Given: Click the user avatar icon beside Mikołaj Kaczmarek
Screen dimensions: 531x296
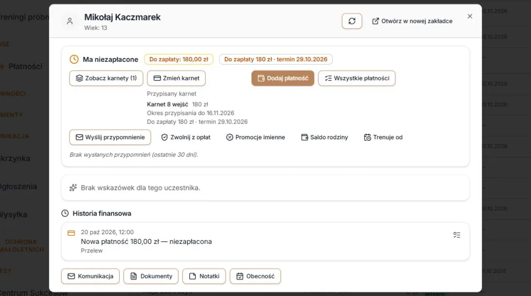Looking at the screenshot, I should pos(70,21).
